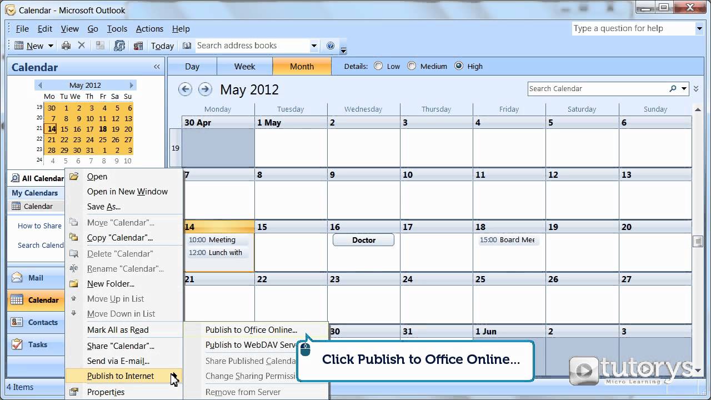This screenshot has width=711, height=400.
Task: Open the File menu
Action: point(22,29)
